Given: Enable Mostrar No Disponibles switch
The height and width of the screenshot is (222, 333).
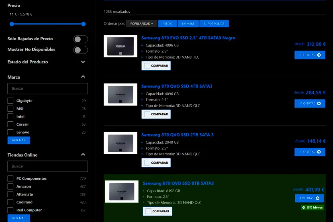Looking at the screenshot, I should point(80,50).
